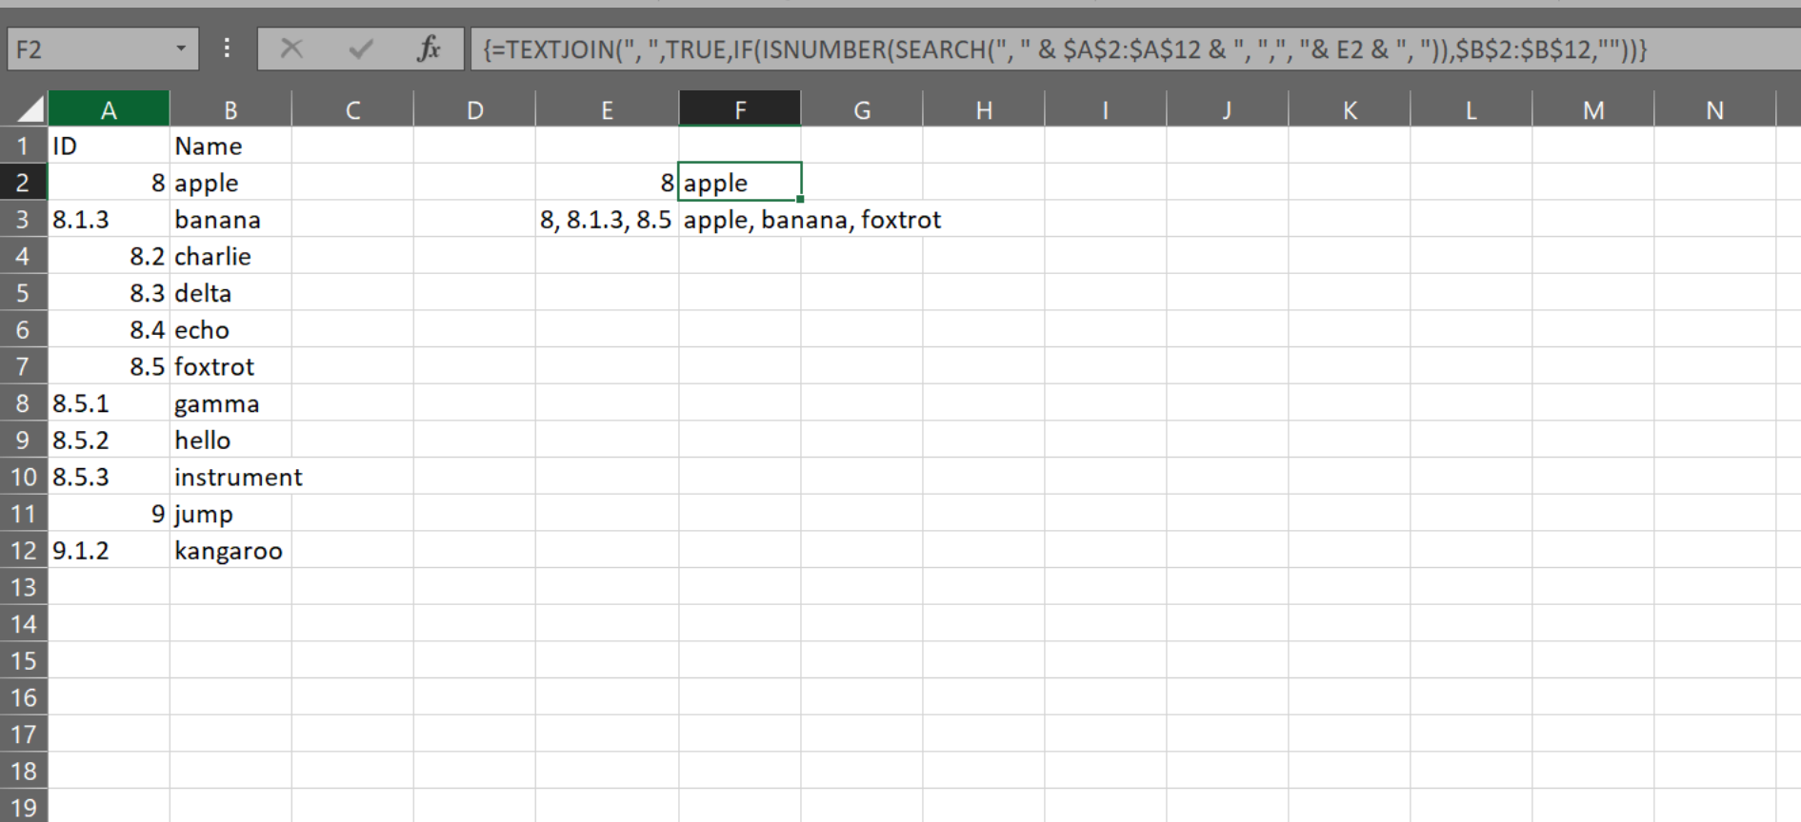Select row 12 header

(x=23, y=550)
